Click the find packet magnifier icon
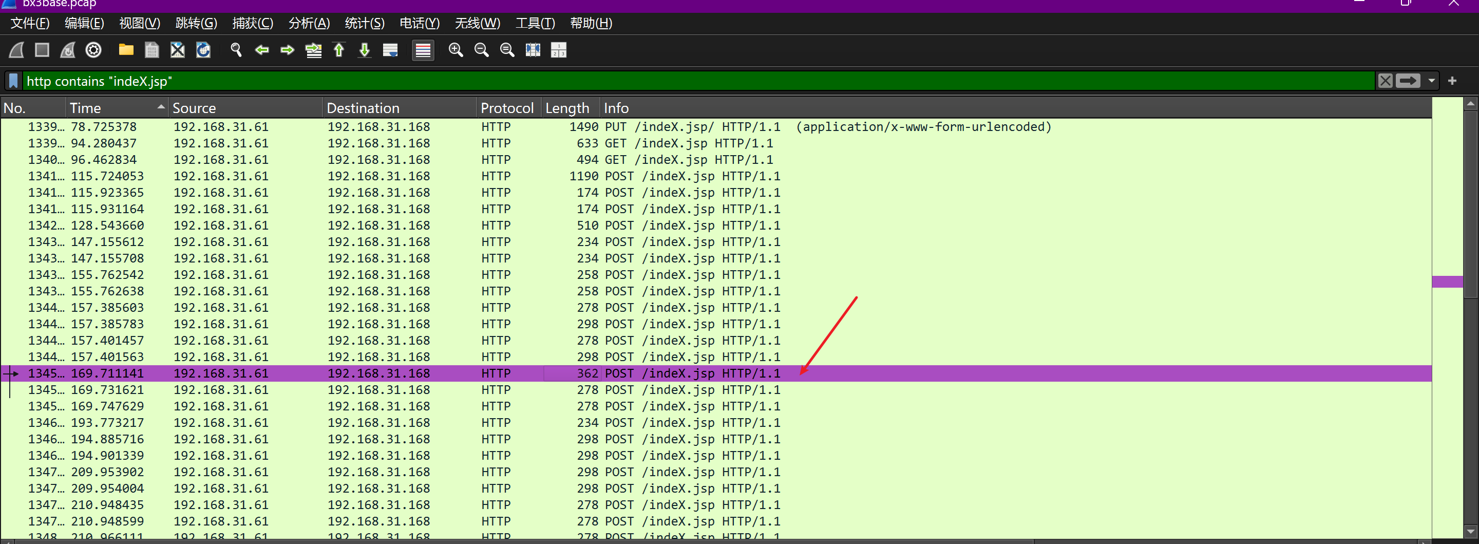 [x=235, y=50]
